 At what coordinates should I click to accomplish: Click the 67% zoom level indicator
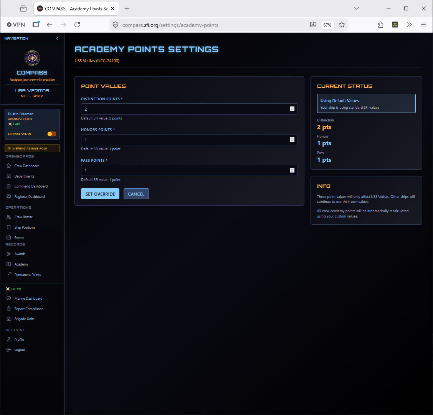pyautogui.click(x=327, y=25)
